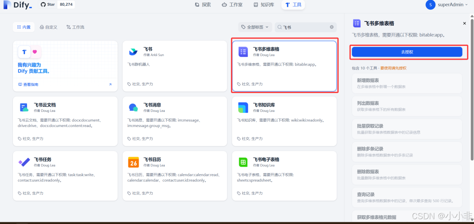Open the 飞书任务 card title
Screen dimensions: 474x224
click(43, 160)
